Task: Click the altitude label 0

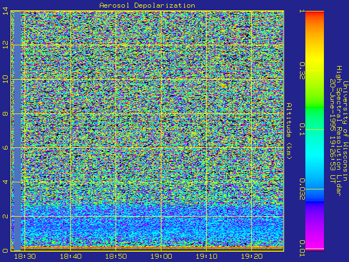Action: coord(5,251)
